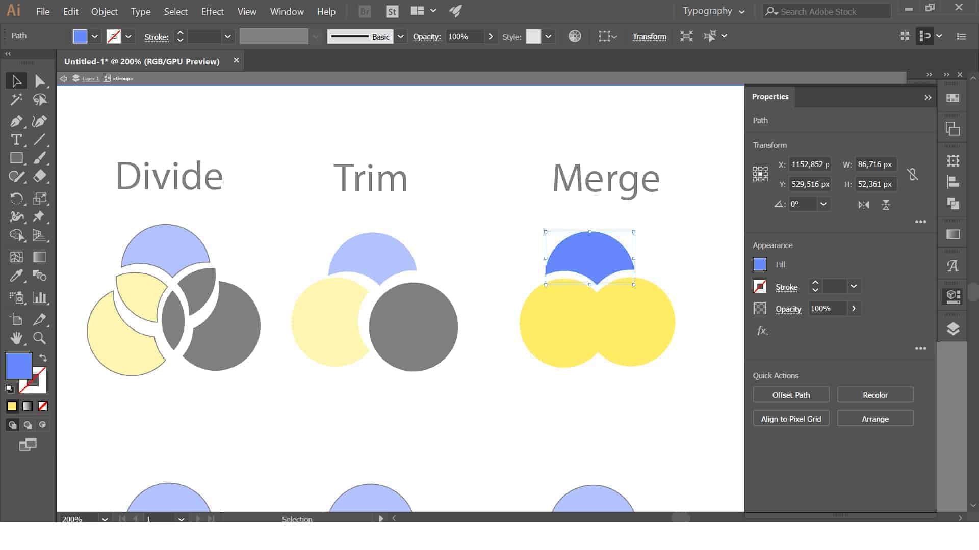979x550 pixels.
Task: Open Adobe Stock St icon
Action: pyautogui.click(x=392, y=11)
